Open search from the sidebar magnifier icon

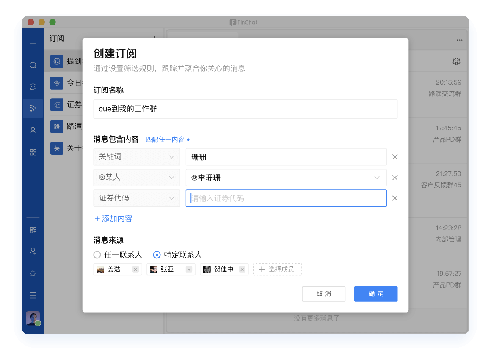33,65
